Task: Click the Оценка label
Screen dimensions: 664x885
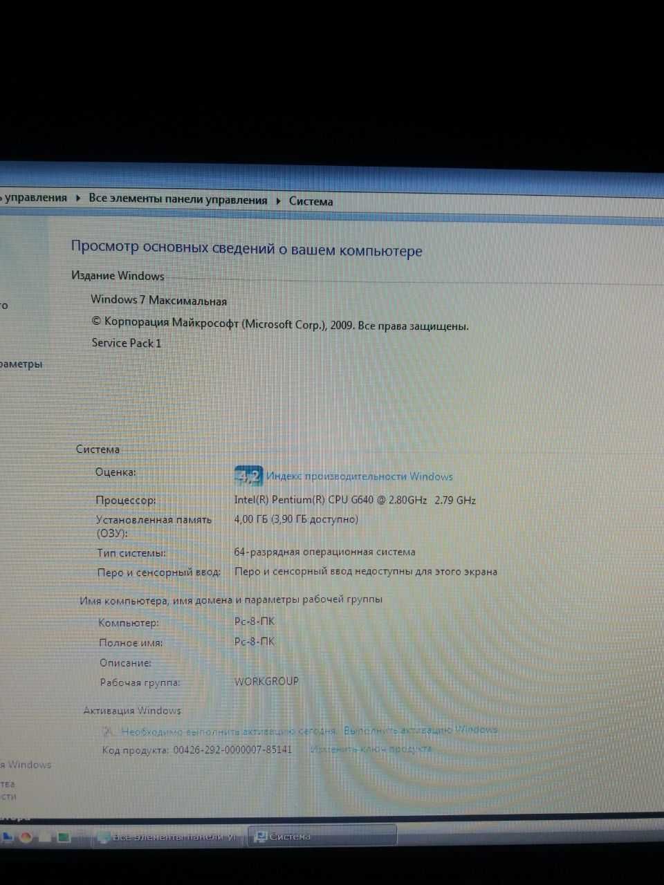Action: coord(116,472)
